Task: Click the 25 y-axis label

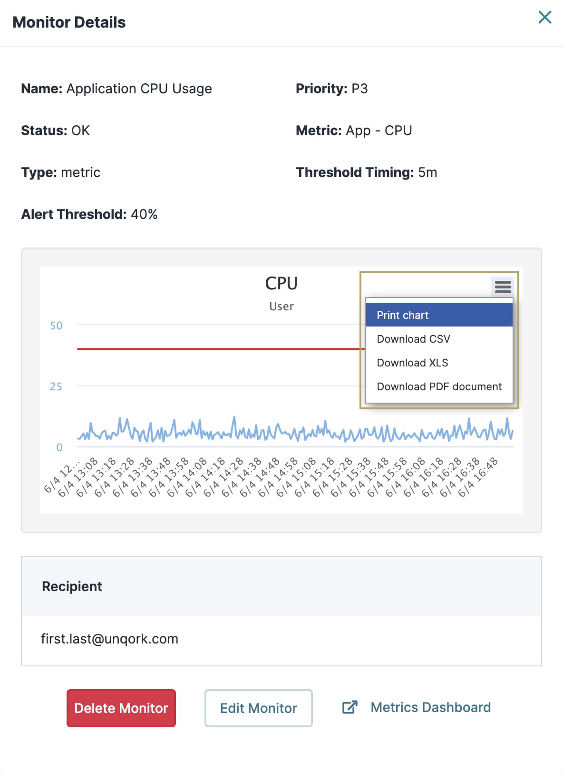Action: (56, 386)
